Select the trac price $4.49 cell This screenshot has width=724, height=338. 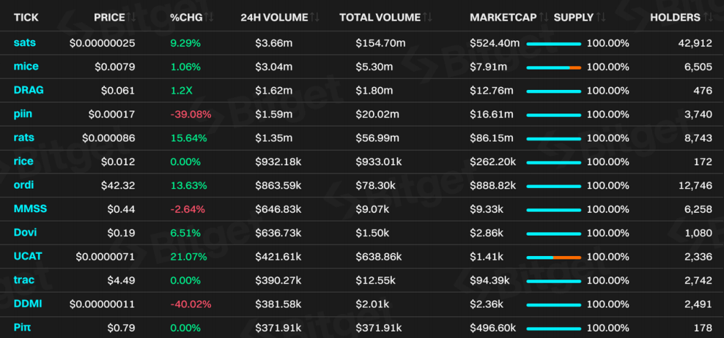(121, 280)
